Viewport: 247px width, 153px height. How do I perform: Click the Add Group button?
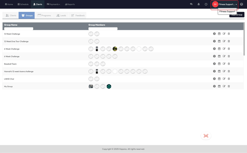(x=237, y=15)
